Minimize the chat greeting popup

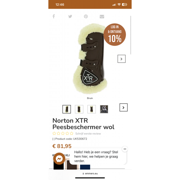(x=125, y=149)
